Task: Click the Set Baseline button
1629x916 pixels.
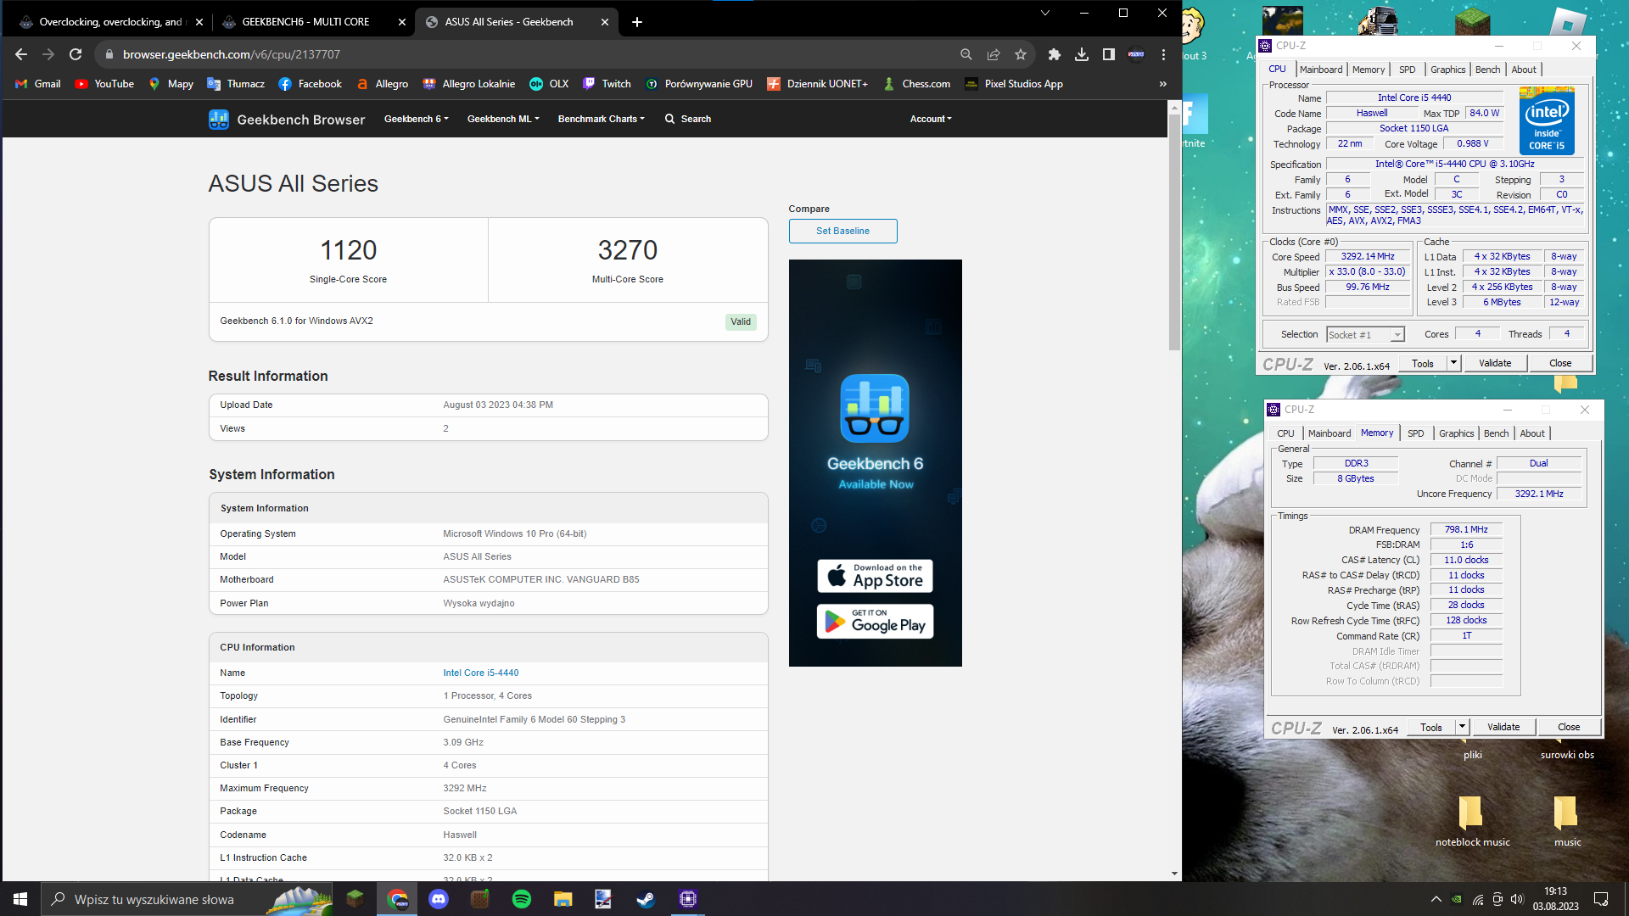Action: [x=842, y=231]
